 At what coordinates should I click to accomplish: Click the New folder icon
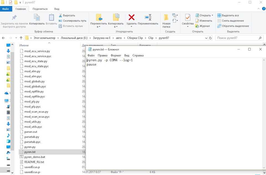click(x=166, y=18)
